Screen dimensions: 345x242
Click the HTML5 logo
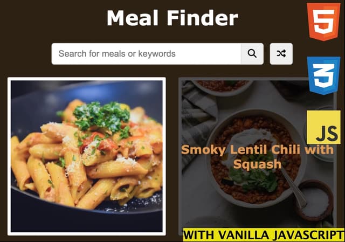pos(323,22)
